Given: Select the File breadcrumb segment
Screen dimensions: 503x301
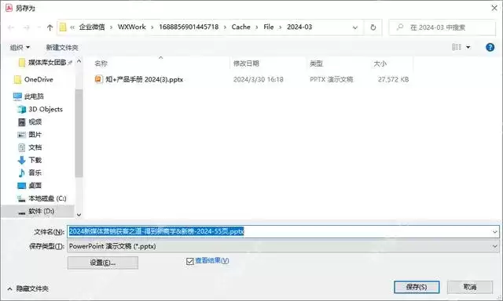Looking at the screenshot, I should (269, 27).
